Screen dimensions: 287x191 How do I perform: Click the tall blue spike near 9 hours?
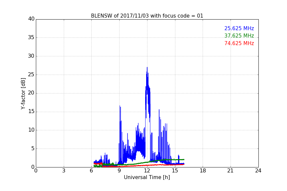(120, 106)
